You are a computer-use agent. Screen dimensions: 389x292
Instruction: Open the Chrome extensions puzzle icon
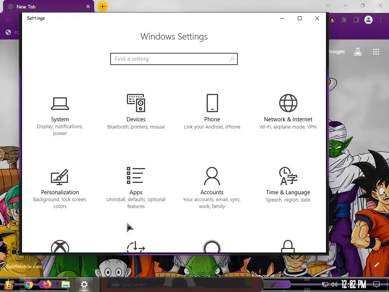coord(344,20)
